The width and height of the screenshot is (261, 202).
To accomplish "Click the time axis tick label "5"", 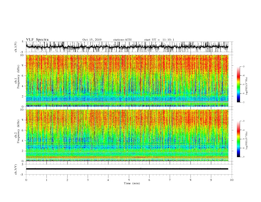I will 129,180.
